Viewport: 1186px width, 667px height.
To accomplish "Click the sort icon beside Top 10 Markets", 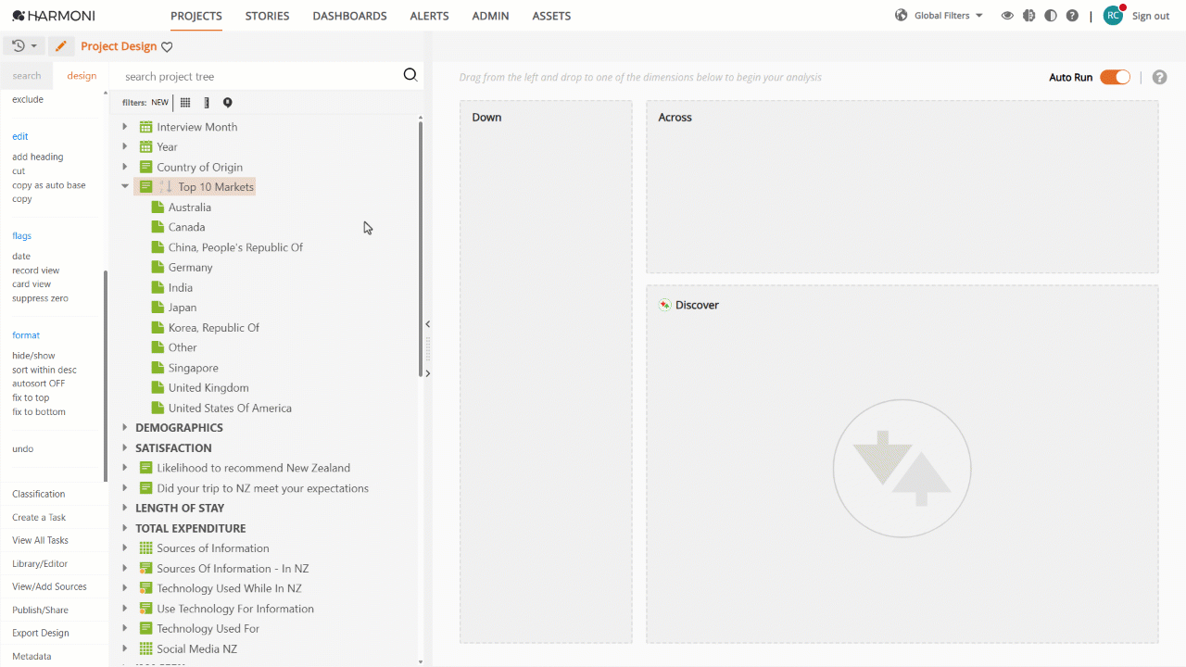I will (165, 187).
